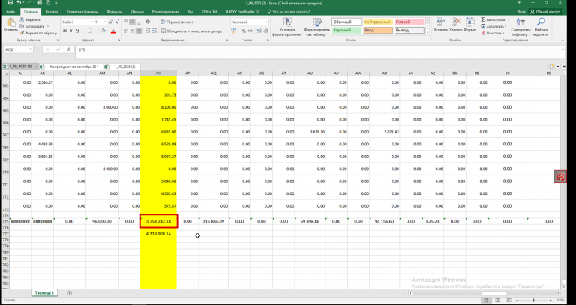Switch to the Вставка ribbon tab

pyautogui.click(x=52, y=12)
